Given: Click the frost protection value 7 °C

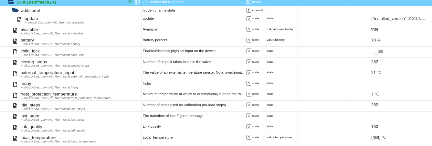Looking at the screenshot, I should point(375,94).
